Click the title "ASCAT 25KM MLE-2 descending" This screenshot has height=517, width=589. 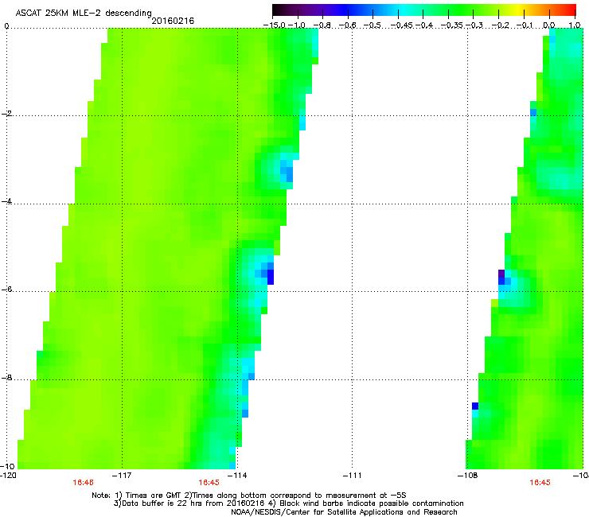coord(84,13)
